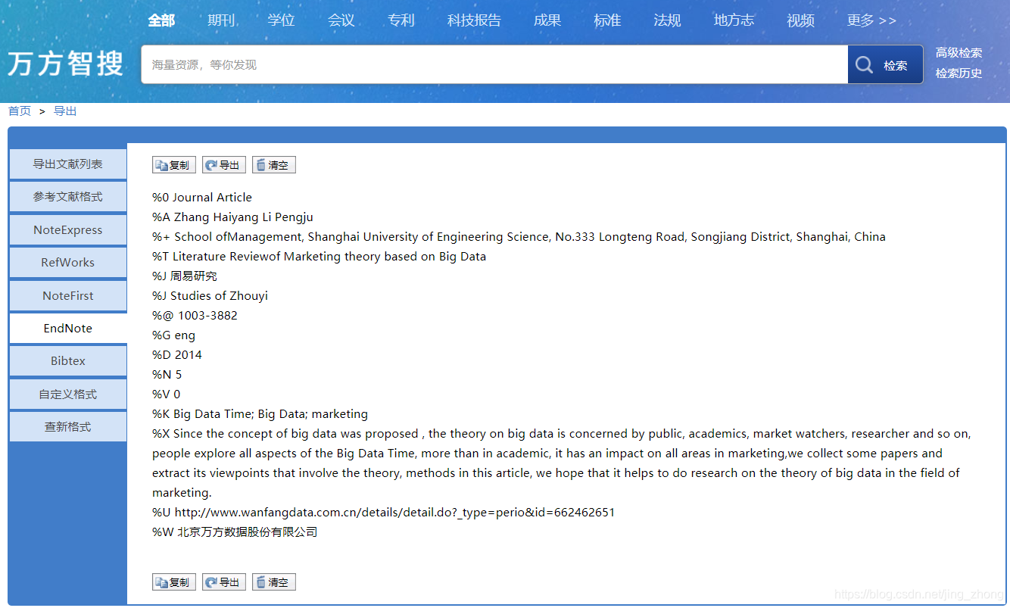The height and width of the screenshot is (608, 1010).
Task: Click the bottom 清空 clear button
Action: click(x=274, y=582)
